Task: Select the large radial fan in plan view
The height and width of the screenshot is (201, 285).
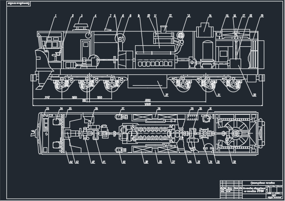Action: coord(236,134)
